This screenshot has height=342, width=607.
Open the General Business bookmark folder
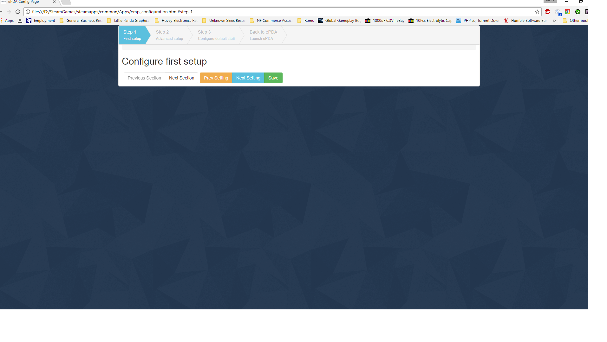click(81, 21)
